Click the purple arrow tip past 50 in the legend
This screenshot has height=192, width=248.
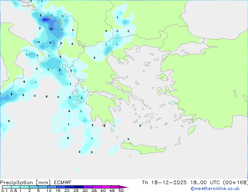(124, 187)
